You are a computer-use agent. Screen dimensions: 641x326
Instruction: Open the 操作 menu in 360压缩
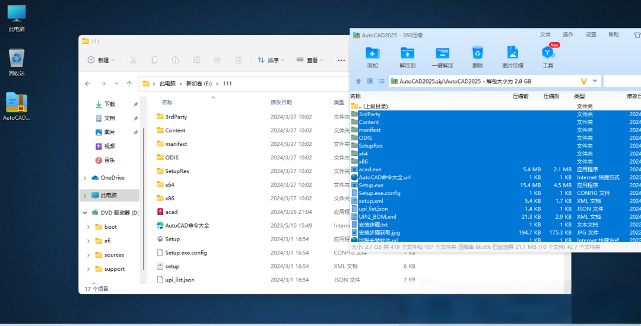pyautogui.click(x=568, y=35)
